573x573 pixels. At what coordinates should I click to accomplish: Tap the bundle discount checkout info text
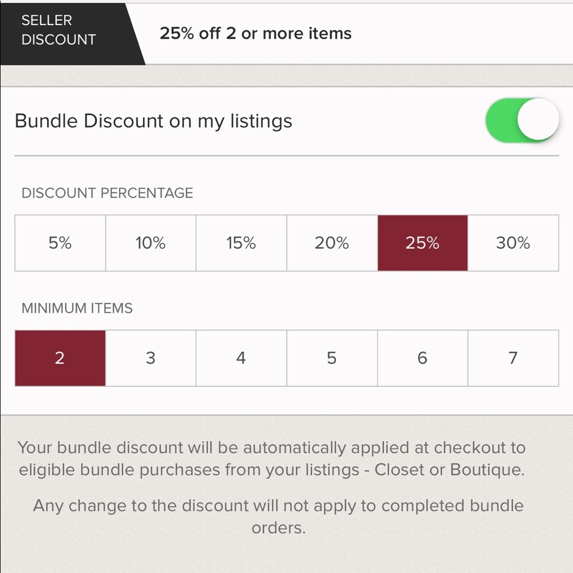pyautogui.click(x=272, y=458)
